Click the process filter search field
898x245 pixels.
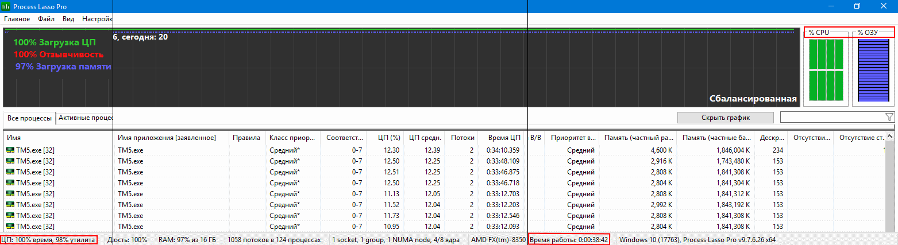pyautogui.click(x=831, y=118)
